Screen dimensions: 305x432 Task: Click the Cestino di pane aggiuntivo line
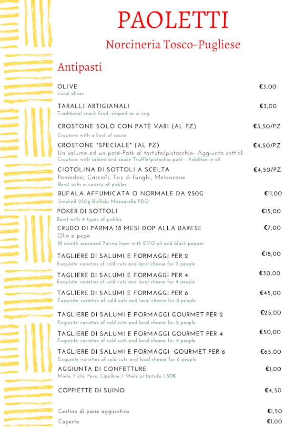click(x=93, y=411)
